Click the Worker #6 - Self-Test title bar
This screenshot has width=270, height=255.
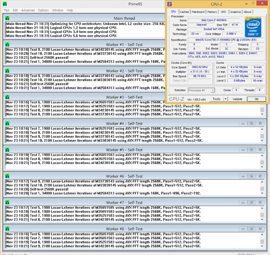click(124, 176)
